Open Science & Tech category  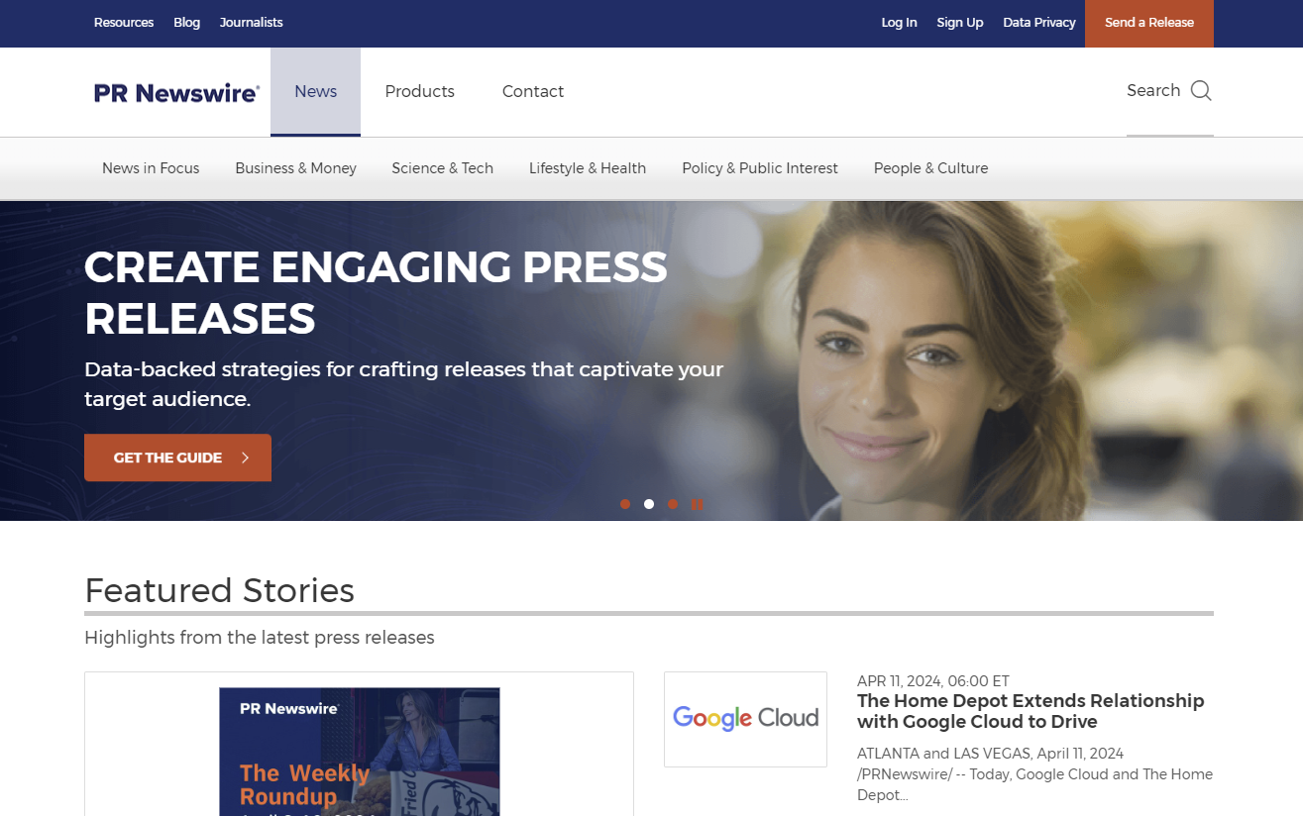[442, 168]
